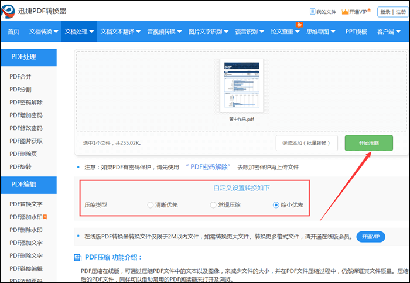Open PDF修改密码 in sidebar

(x=26, y=128)
